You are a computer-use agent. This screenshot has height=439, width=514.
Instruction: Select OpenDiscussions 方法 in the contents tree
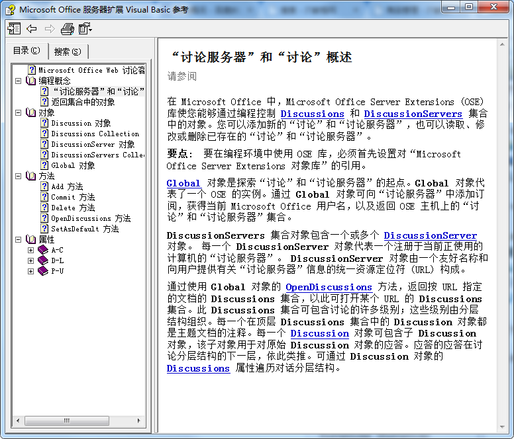click(x=91, y=218)
